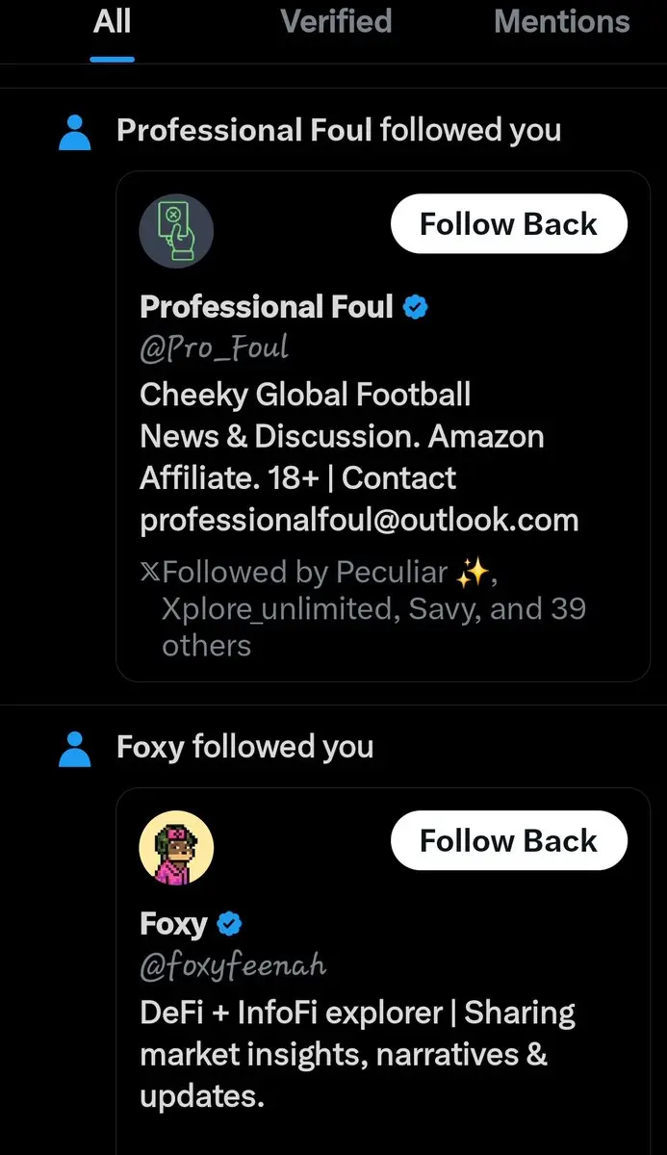The image size is (667, 1155).
Task: Click the Foxy display name in card
Action: (173, 924)
